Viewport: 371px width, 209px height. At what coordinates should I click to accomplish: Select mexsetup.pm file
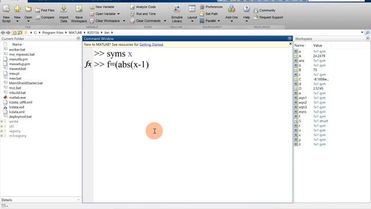point(19,64)
